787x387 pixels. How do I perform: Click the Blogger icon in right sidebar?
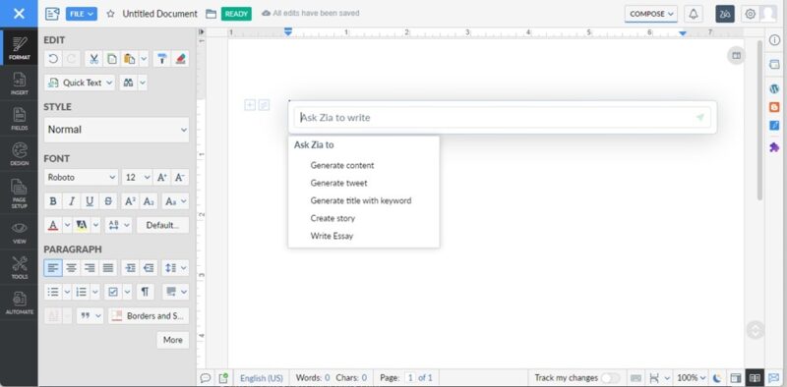(774, 107)
